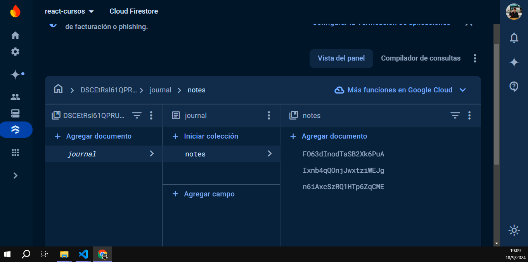Viewport: 528px width, 262px height.
Task: Click Iniciar colección
Action: [x=205, y=136]
